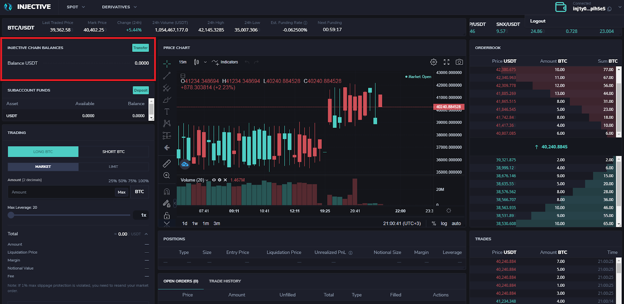Click the chart redo arrow
The height and width of the screenshot is (304, 624).
tap(256, 62)
